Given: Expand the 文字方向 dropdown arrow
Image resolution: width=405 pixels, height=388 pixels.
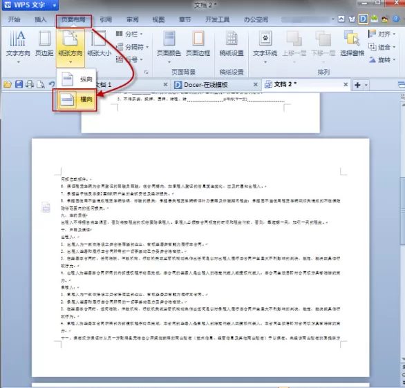Looking at the screenshot, I should (19, 62).
